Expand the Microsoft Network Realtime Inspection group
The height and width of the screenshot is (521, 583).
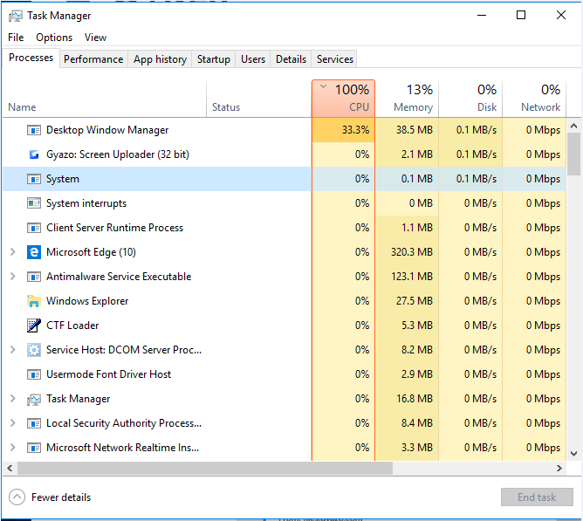(x=12, y=448)
